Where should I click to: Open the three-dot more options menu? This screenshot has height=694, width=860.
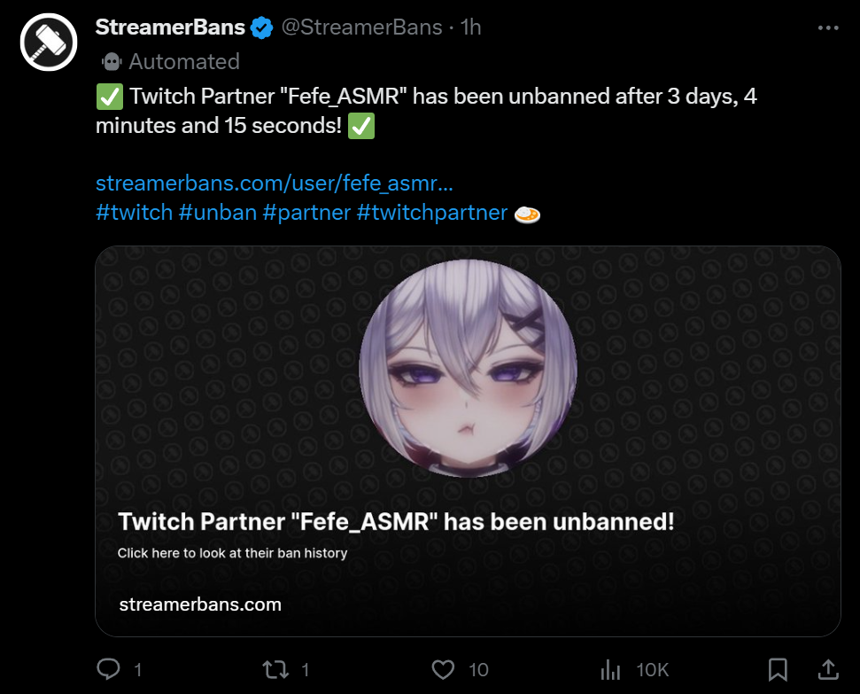coord(827,28)
